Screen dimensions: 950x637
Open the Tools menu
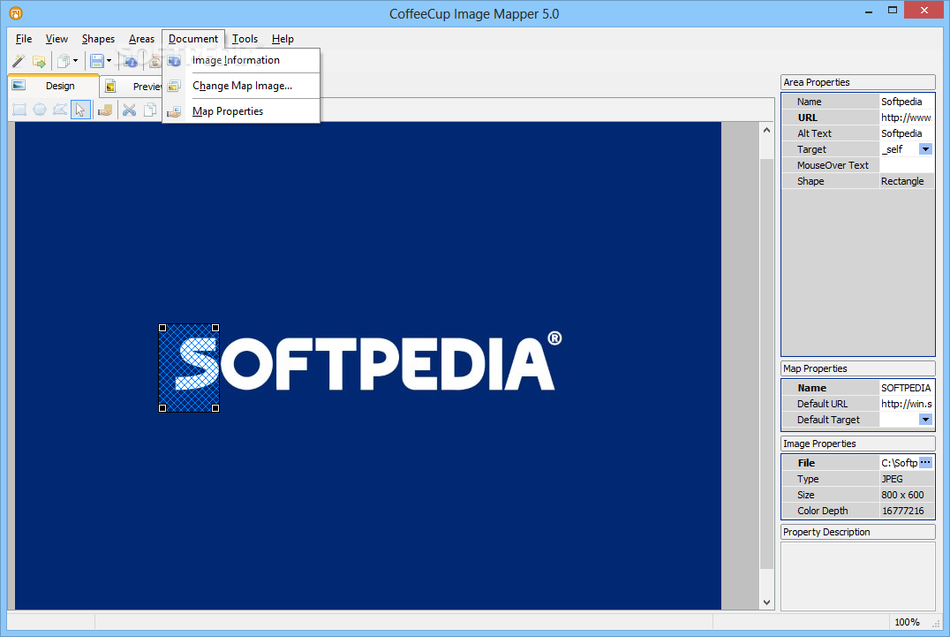click(245, 39)
